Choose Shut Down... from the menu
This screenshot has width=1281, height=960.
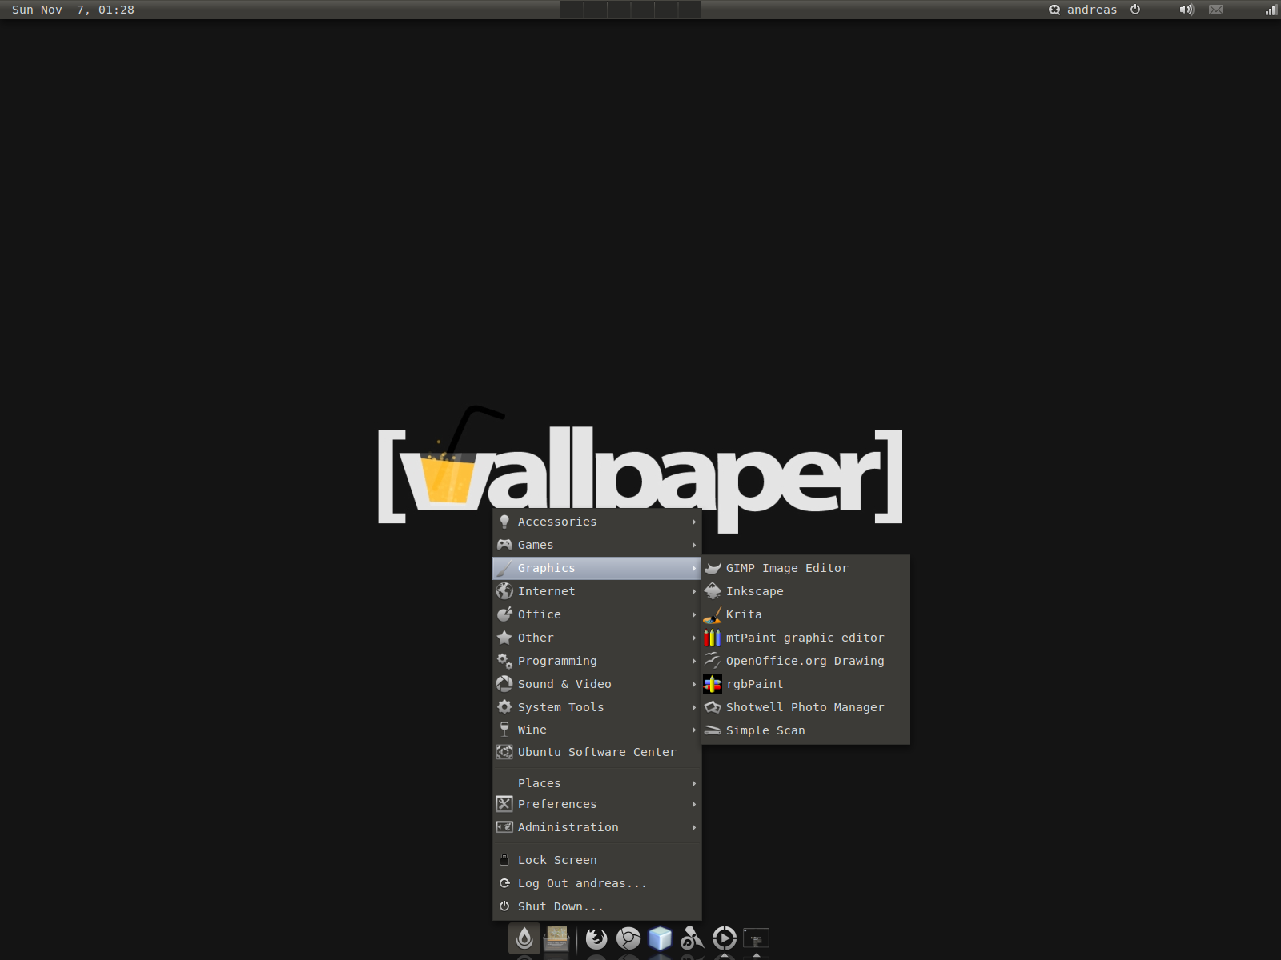pos(597,906)
